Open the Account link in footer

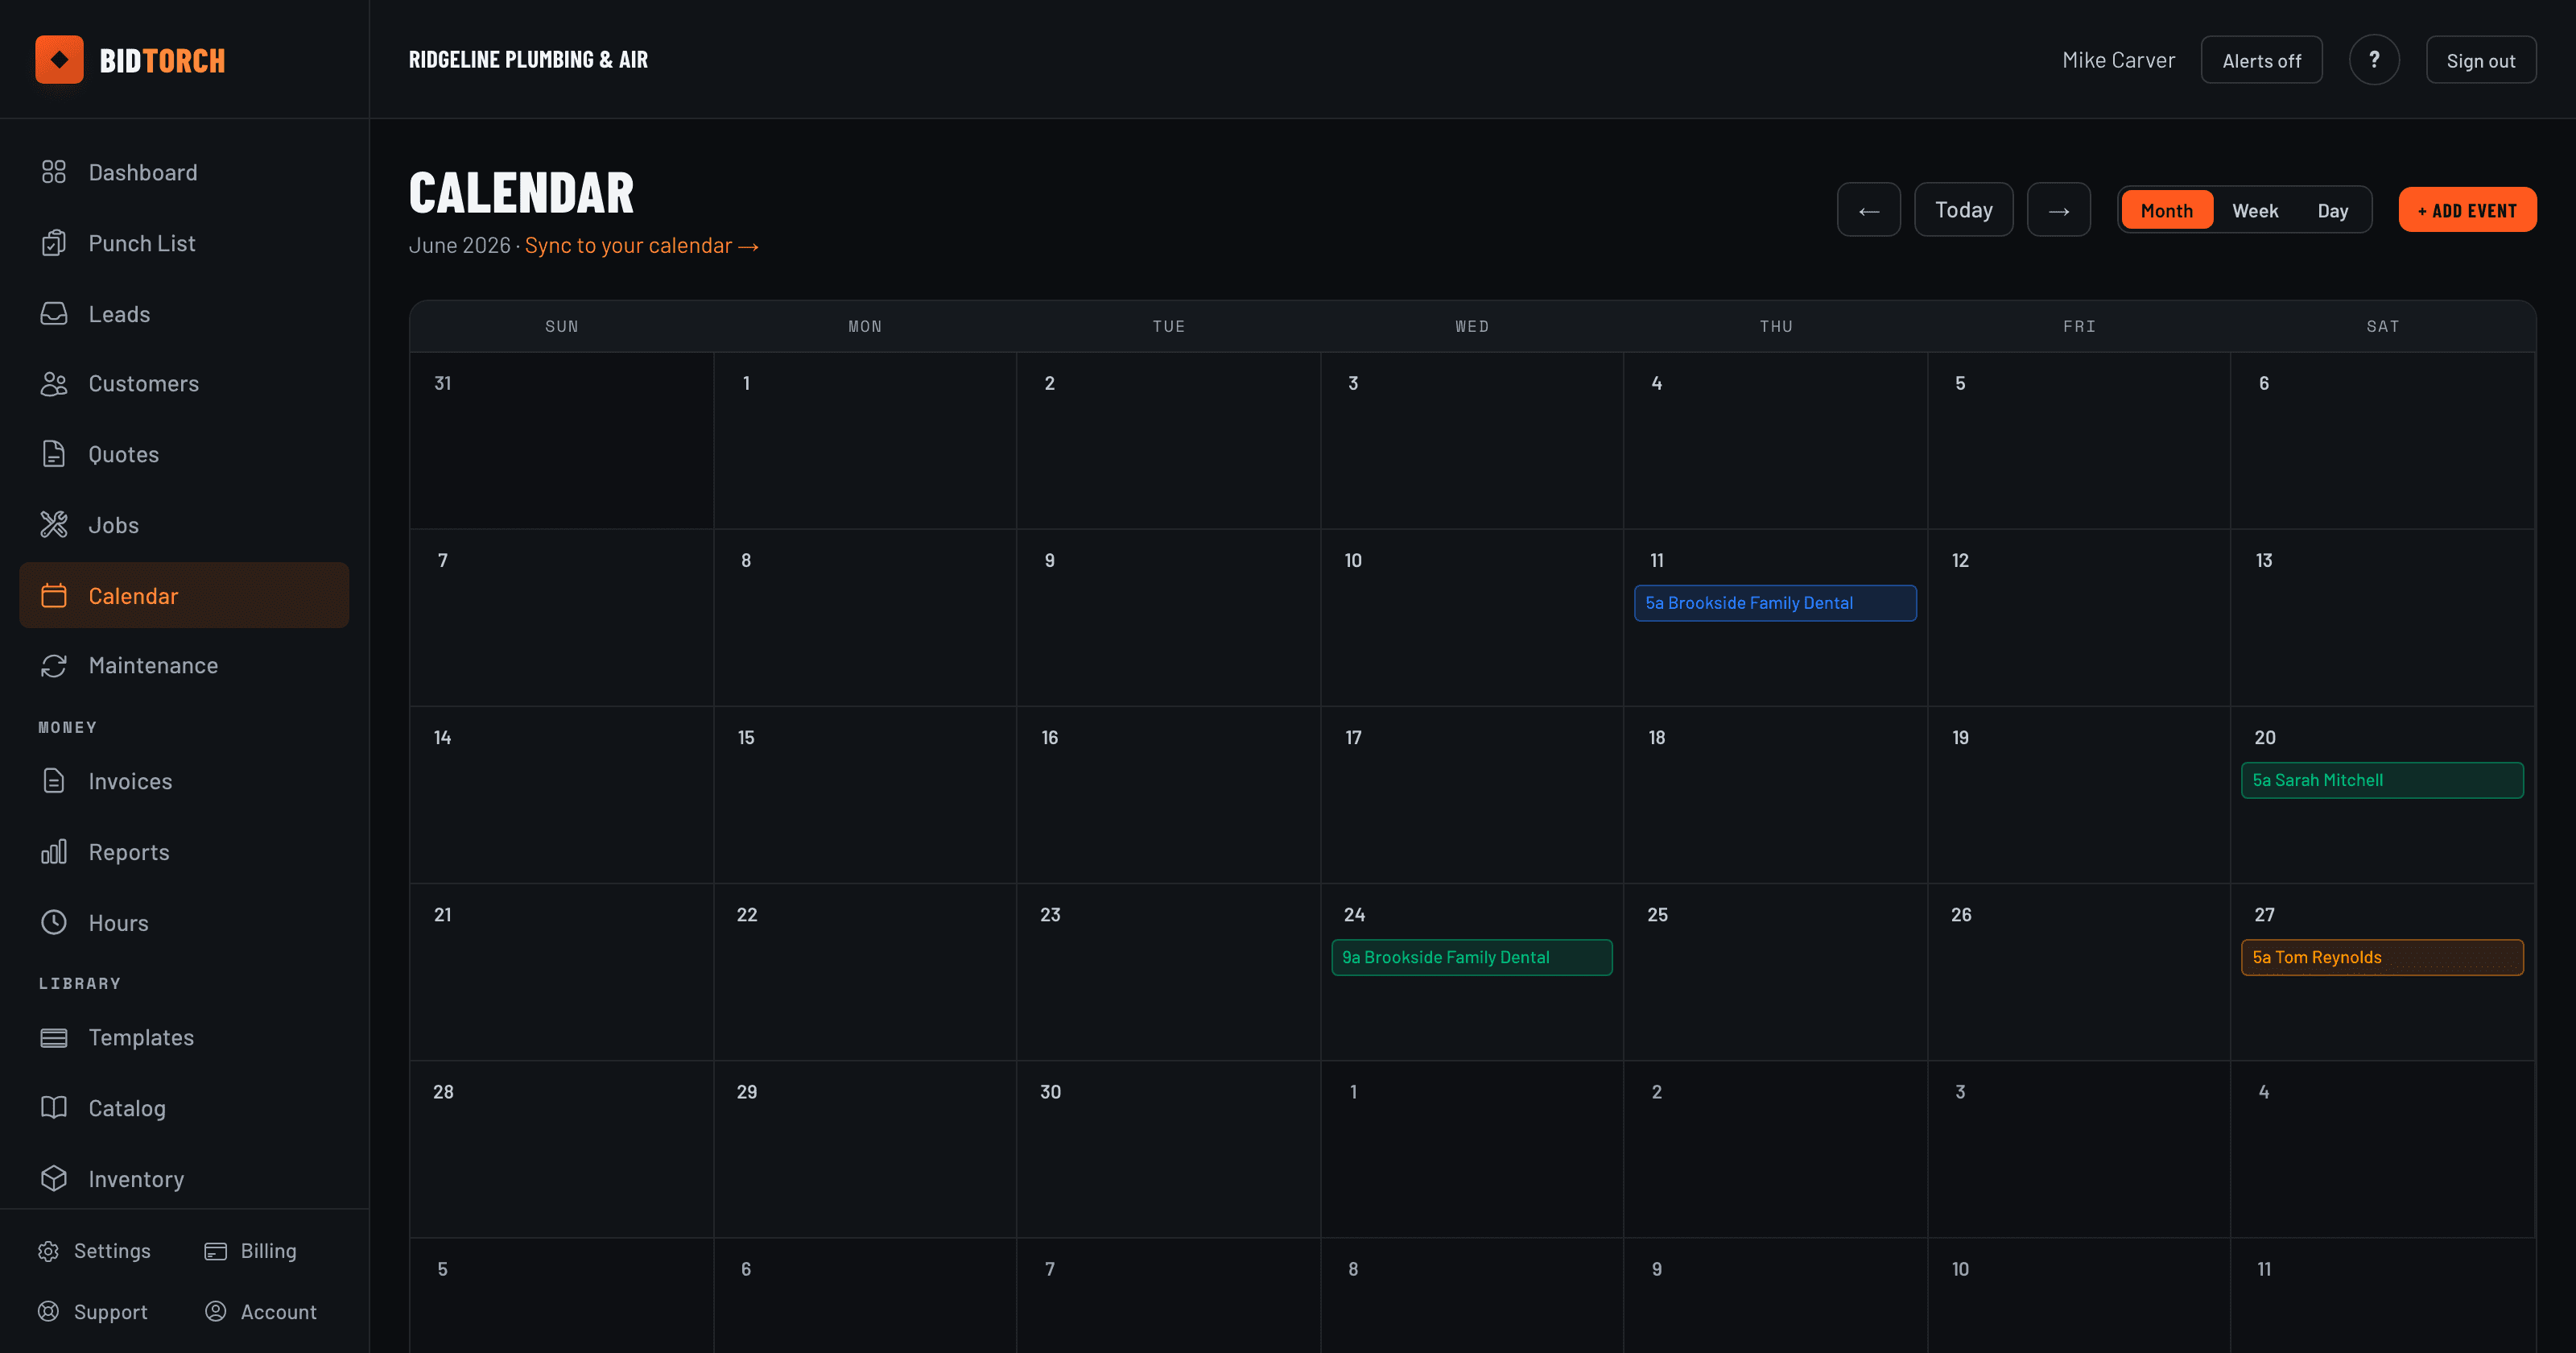click(261, 1311)
